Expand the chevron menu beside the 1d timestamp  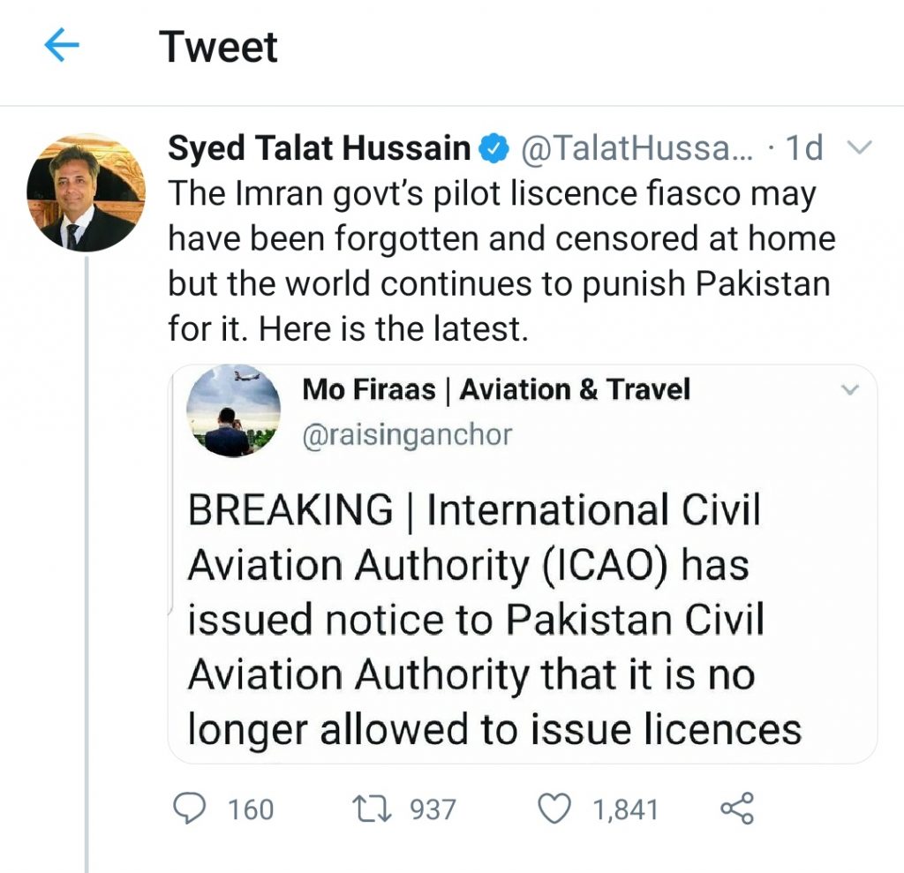[859, 148]
